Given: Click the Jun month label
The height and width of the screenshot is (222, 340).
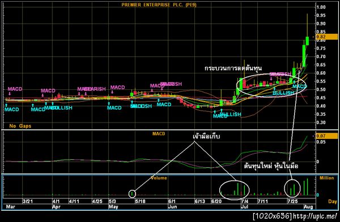Looking at the screenshot, I should coord(173,207).
